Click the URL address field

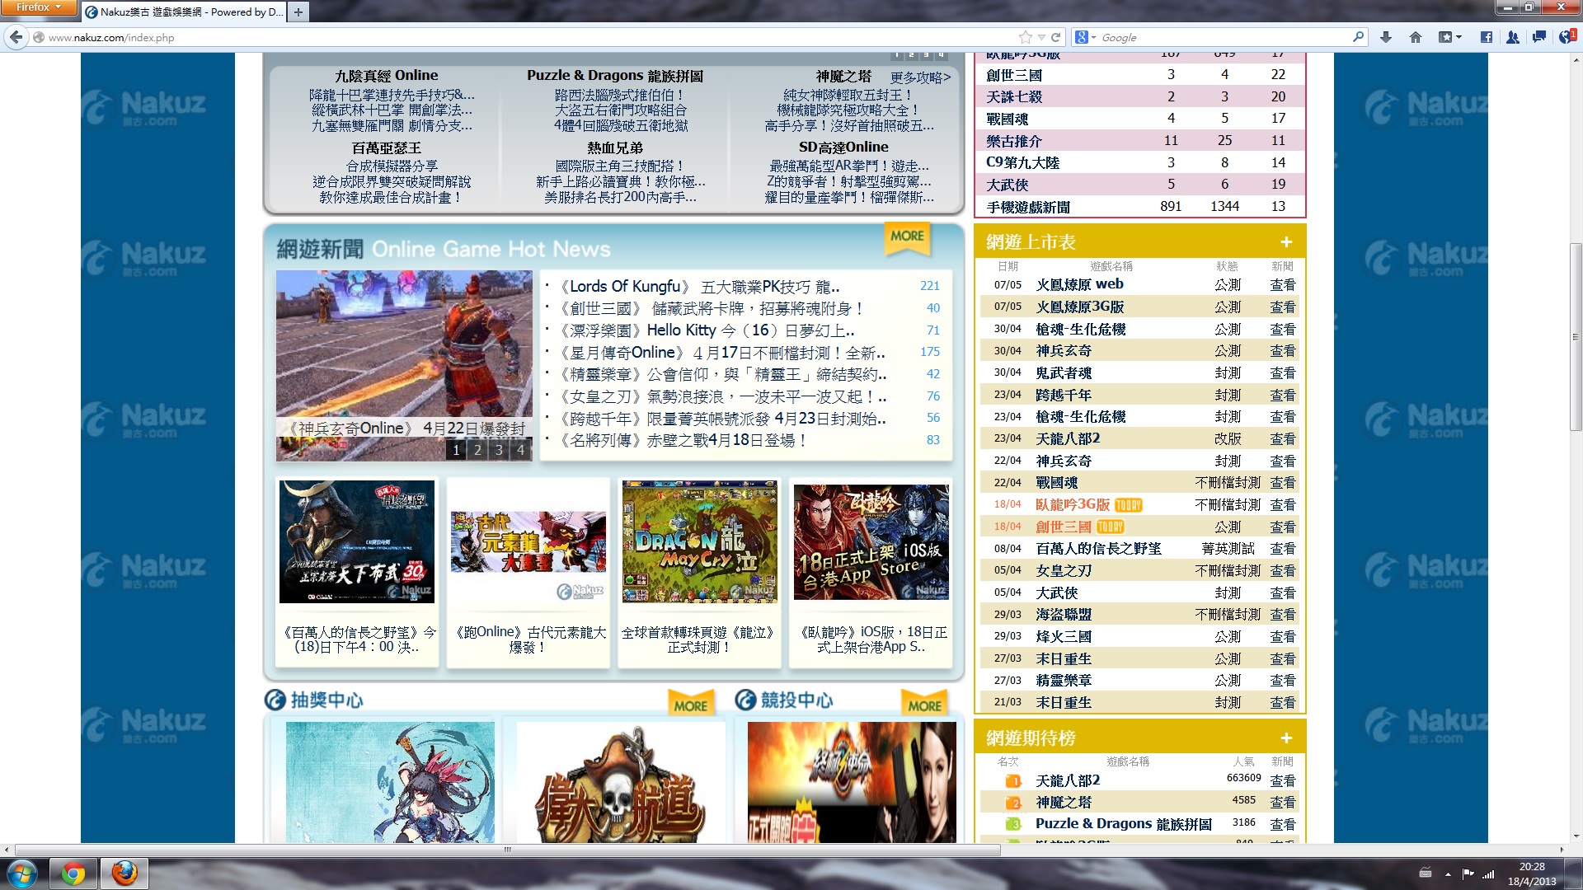528,37
